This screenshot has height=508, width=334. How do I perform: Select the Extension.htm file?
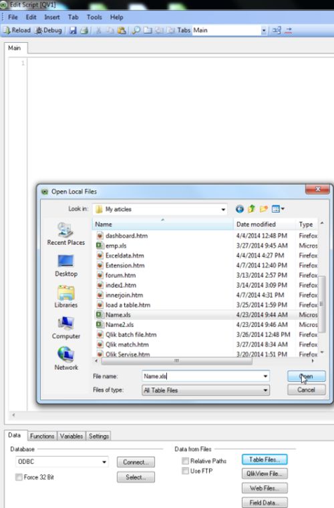pyautogui.click(x=125, y=265)
